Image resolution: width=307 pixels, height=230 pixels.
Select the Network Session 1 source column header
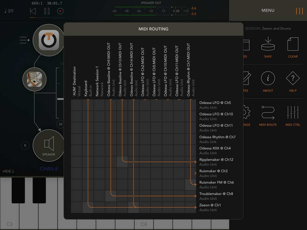pyautogui.click(x=99, y=81)
